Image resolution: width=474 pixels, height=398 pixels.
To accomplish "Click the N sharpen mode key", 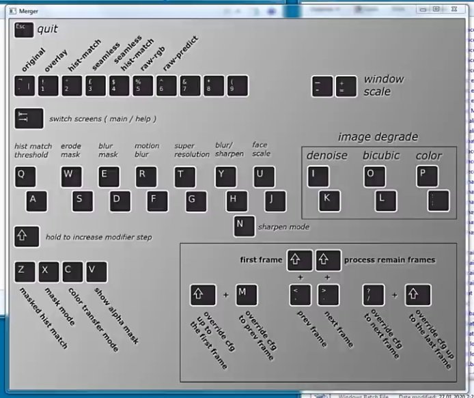I will point(244,226).
